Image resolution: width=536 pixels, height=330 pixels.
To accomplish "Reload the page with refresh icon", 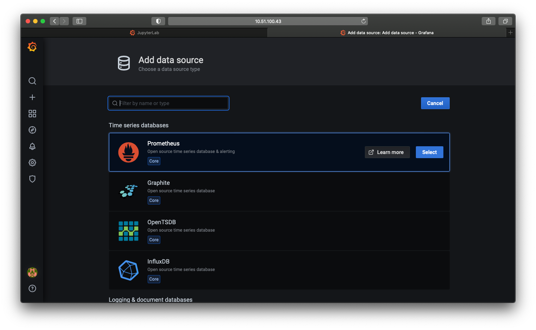I will pos(363,21).
